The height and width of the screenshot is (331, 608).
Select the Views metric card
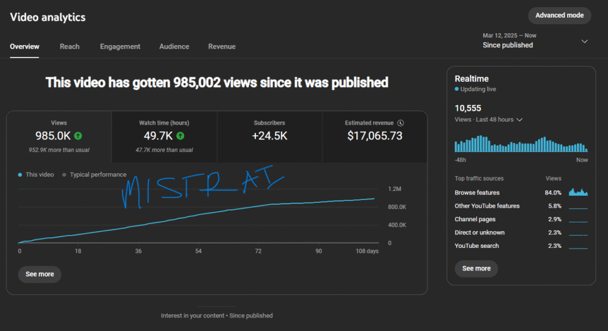(x=59, y=136)
